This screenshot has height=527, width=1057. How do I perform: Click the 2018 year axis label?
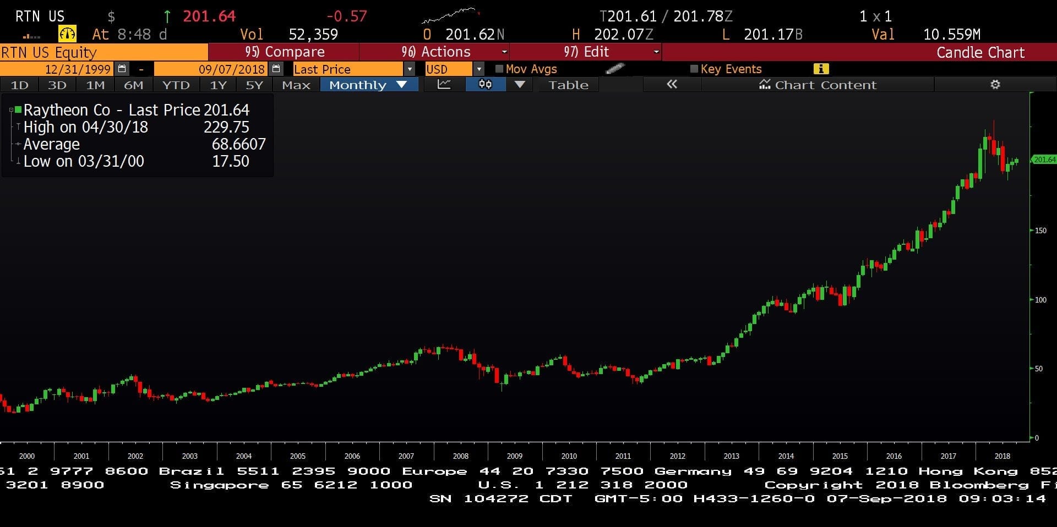tap(1002, 456)
